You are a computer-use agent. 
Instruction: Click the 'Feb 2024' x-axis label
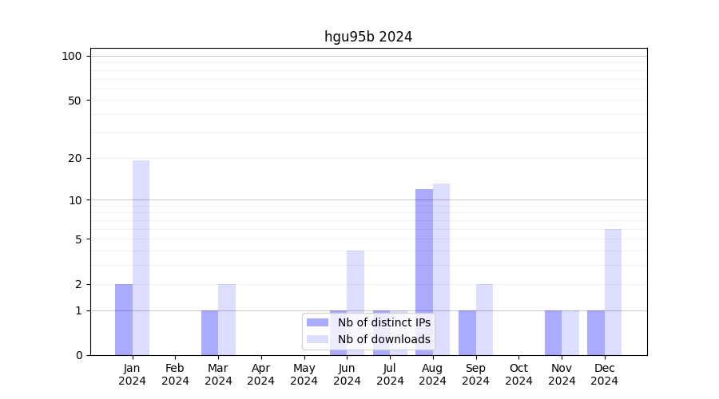pyautogui.click(x=175, y=374)
